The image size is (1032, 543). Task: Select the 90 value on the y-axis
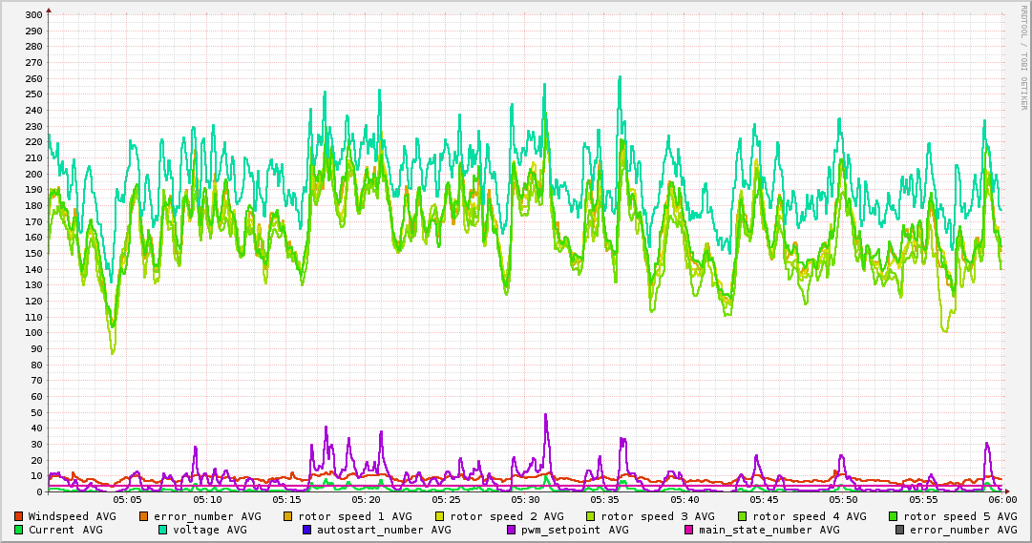37,349
